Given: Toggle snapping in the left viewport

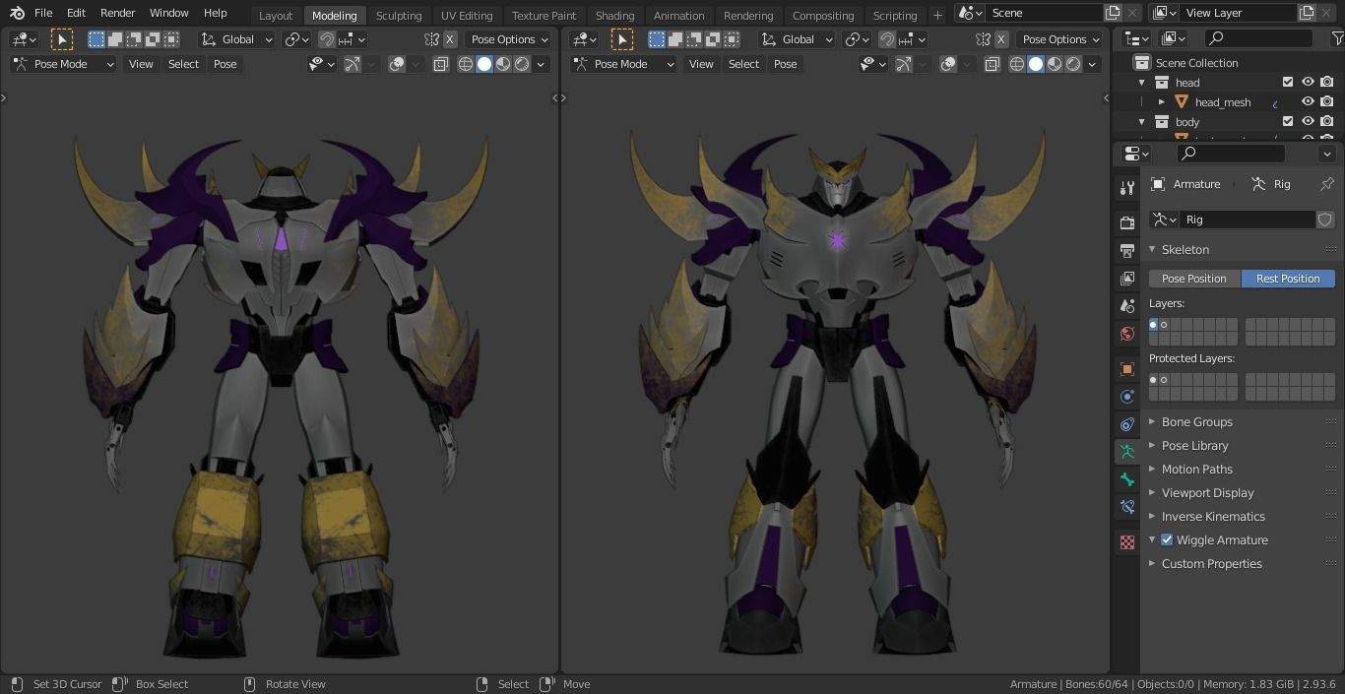Looking at the screenshot, I should click(326, 39).
